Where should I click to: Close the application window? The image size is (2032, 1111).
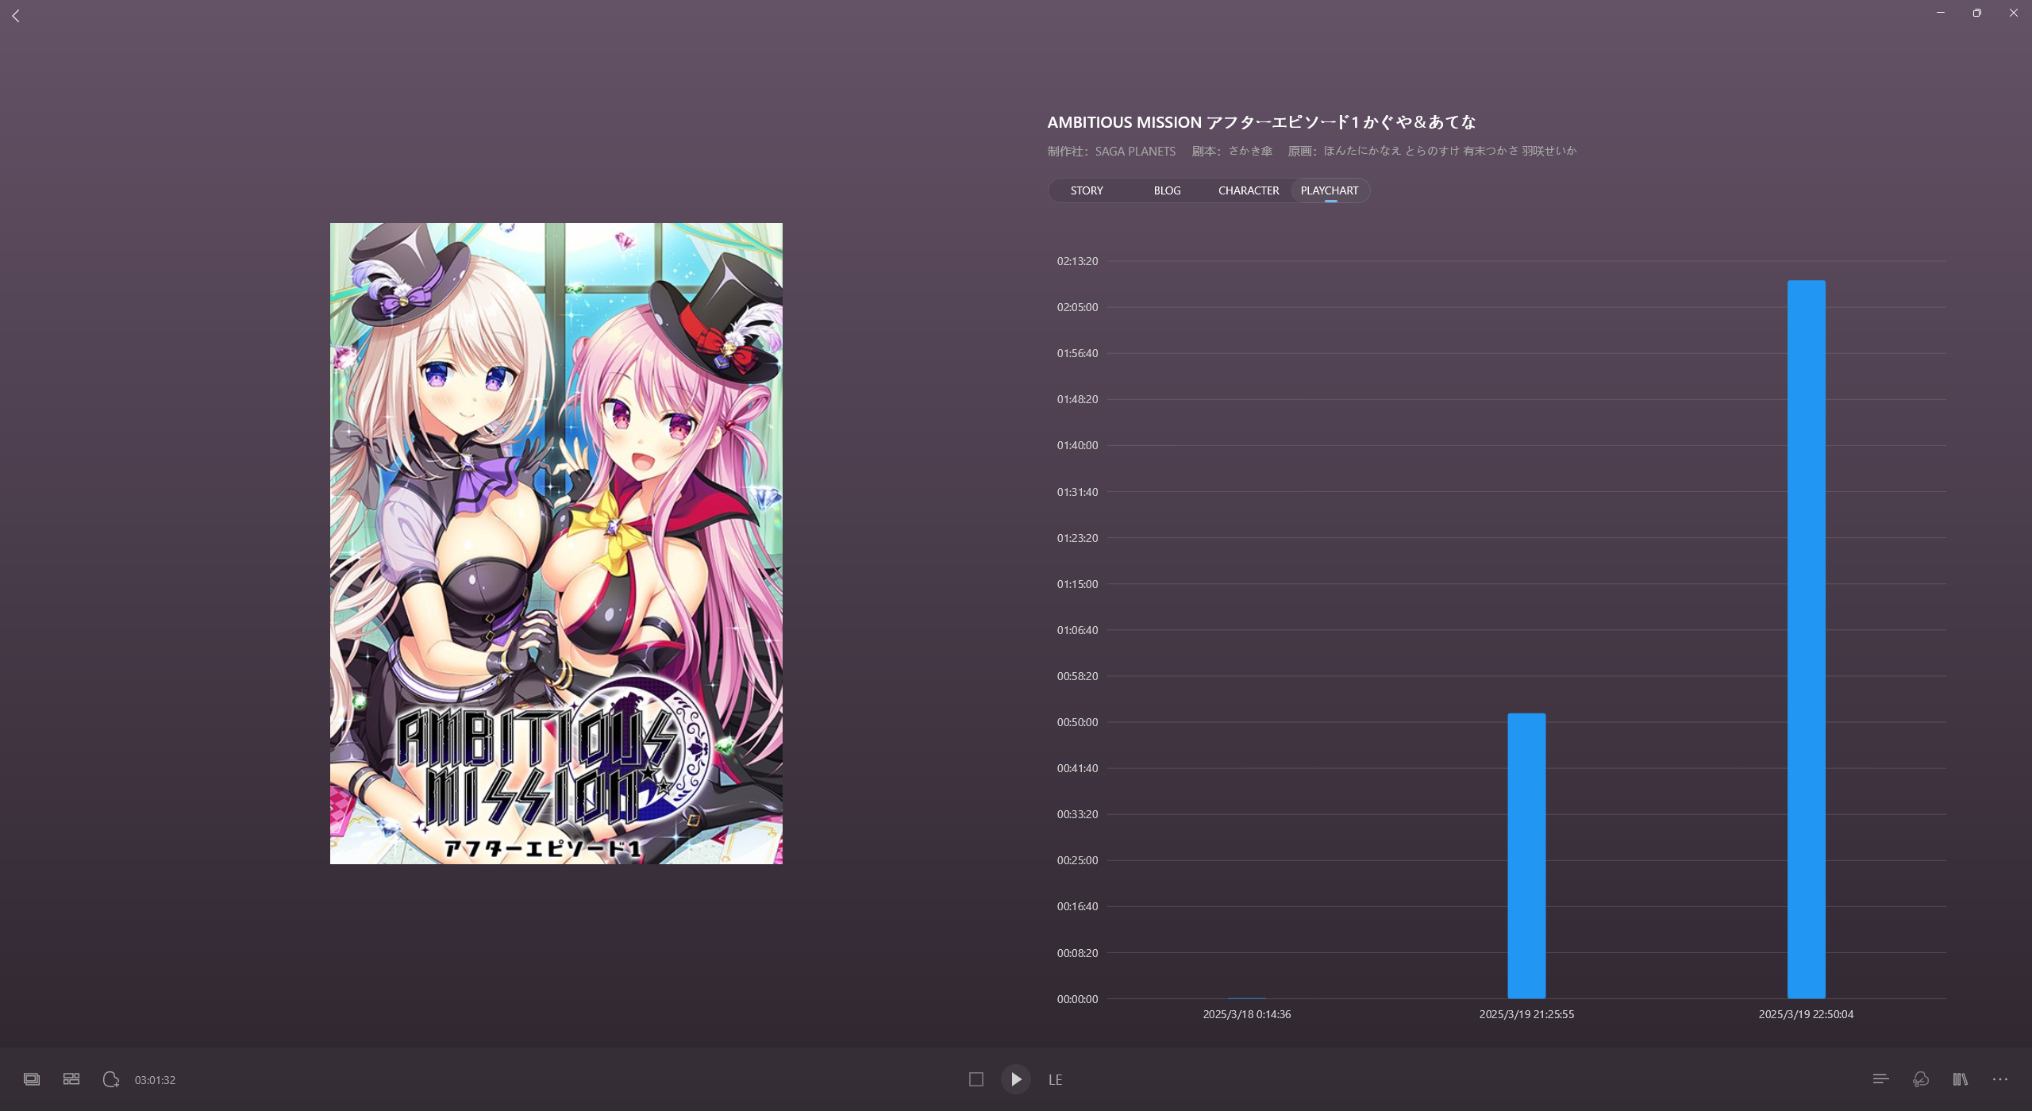(x=2014, y=13)
